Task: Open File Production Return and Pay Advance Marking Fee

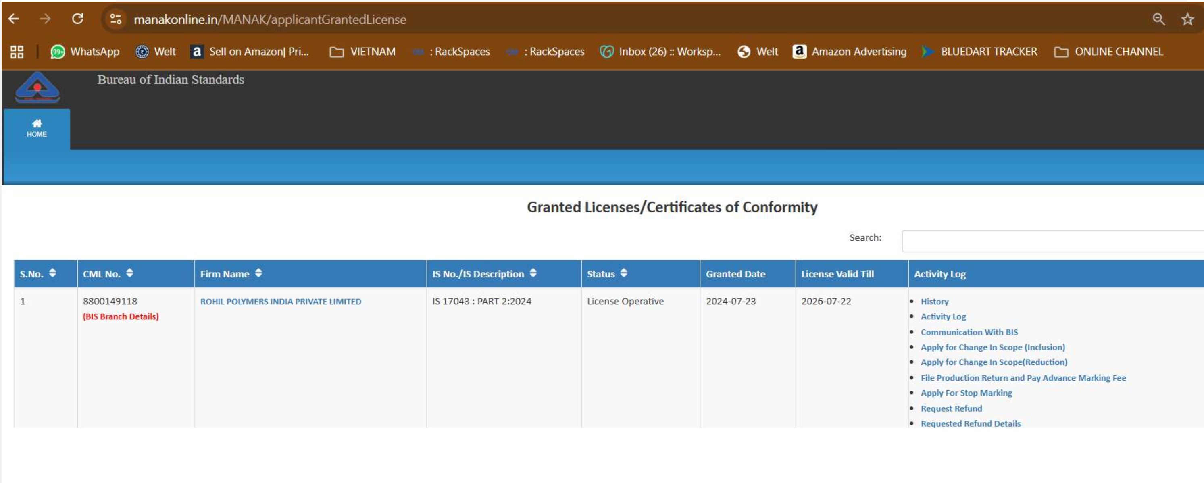Action: coord(1023,378)
